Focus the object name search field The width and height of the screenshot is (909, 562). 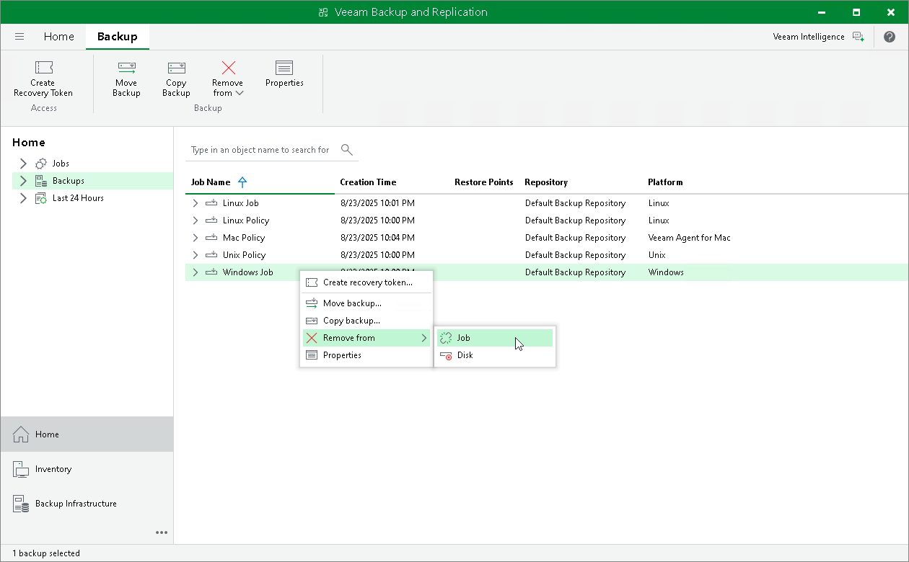[x=260, y=150]
